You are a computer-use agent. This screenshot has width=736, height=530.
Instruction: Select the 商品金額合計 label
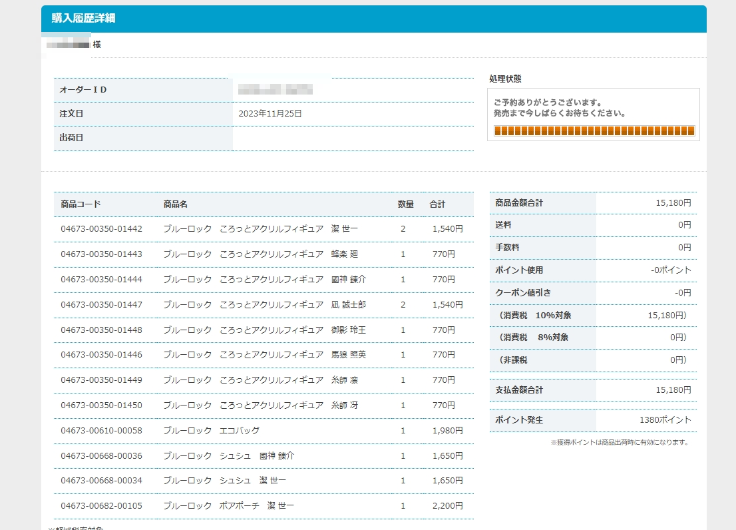(519, 203)
